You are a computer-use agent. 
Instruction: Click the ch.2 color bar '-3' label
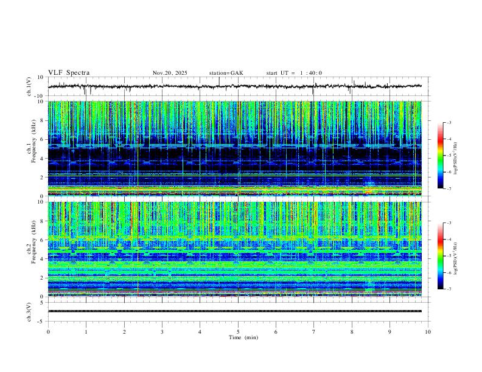tap(449, 223)
